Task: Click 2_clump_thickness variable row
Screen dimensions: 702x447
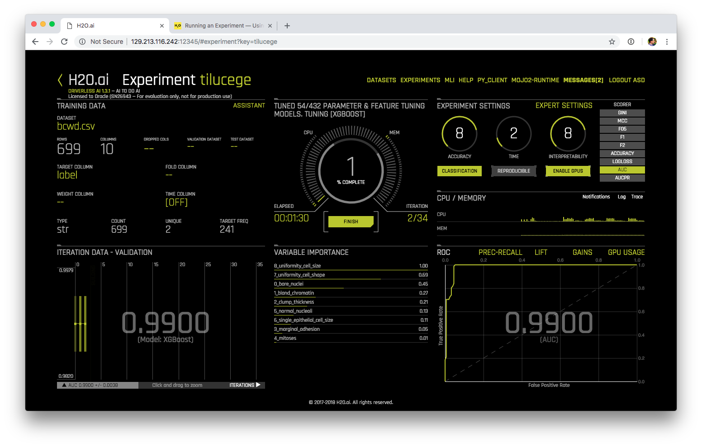Action: (351, 302)
